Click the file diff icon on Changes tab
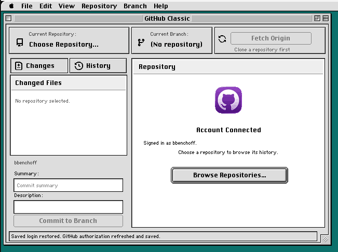Image resolution: width=338 pixels, height=252 pixels. pos(19,66)
